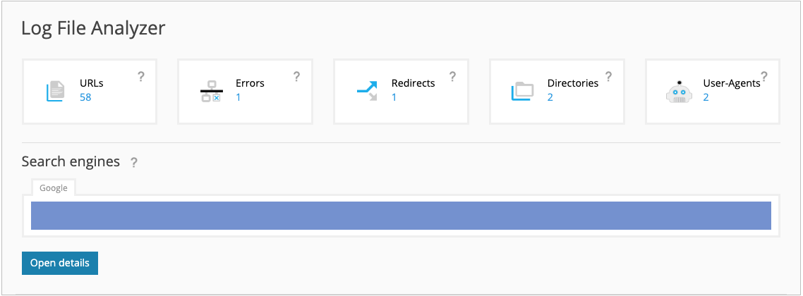Open help tooltip for User-Agents card
This screenshot has height=296, width=803.
(764, 77)
